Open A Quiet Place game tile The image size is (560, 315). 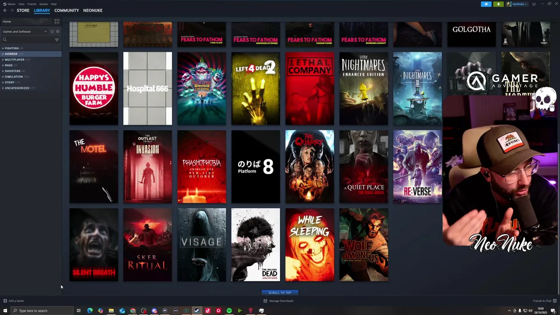tap(364, 167)
